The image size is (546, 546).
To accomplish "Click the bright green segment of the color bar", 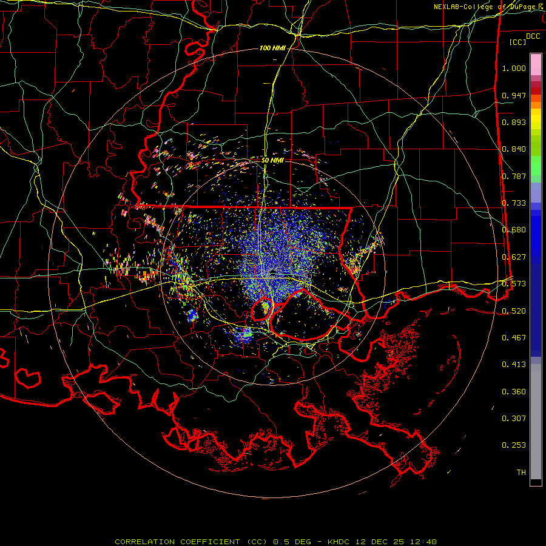I will pyautogui.click(x=536, y=166).
